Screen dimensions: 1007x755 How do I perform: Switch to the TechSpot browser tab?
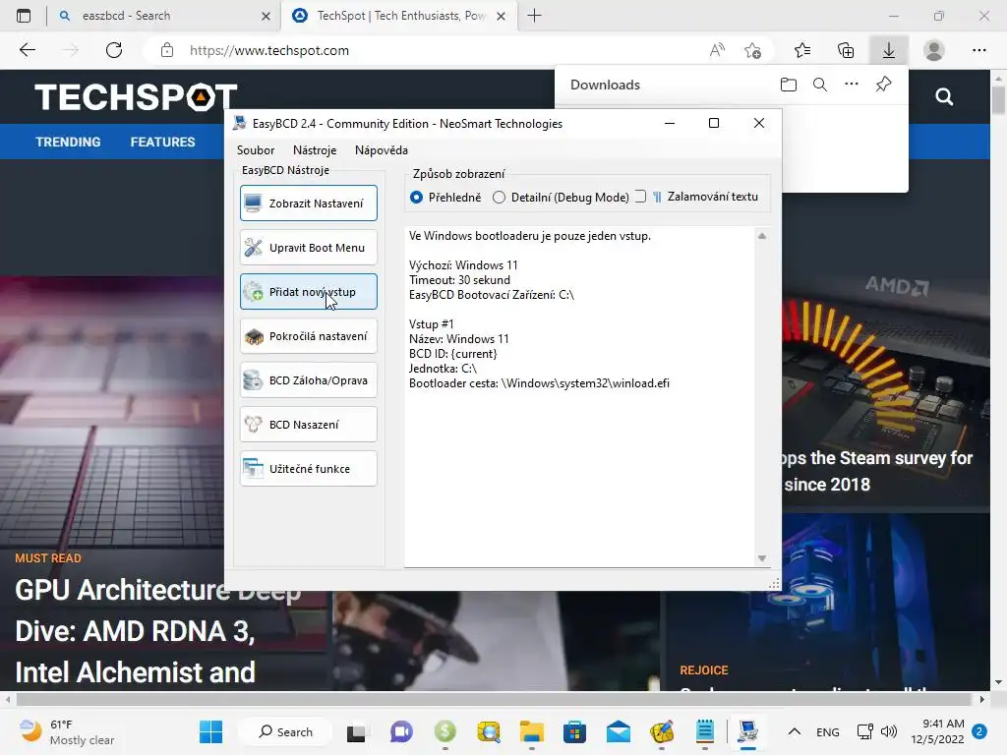(x=397, y=16)
